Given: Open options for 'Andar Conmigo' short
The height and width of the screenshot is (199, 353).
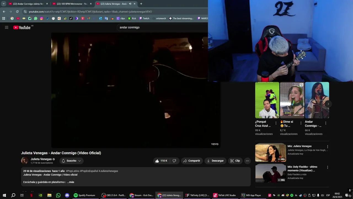Looking at the screenshot, I should pos(326,123).
